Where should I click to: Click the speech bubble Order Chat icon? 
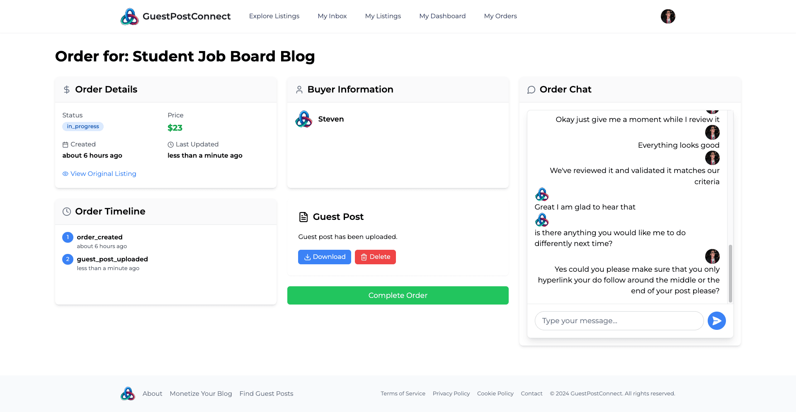click(531, 90)
